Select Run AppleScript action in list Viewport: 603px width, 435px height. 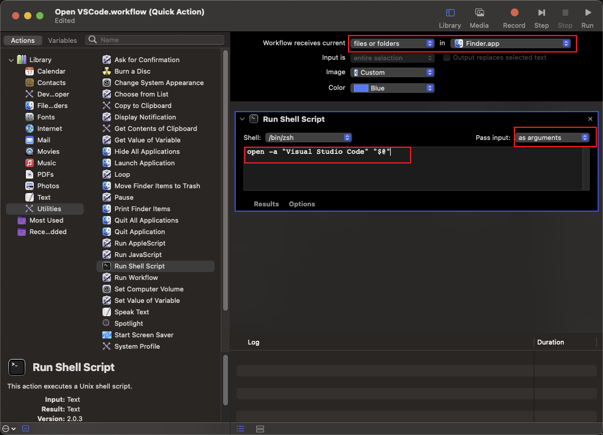[x=140, y=243]
